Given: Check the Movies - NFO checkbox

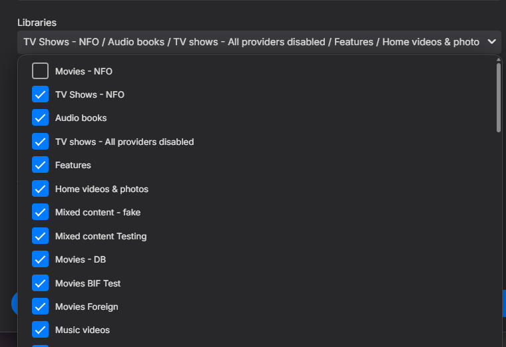Looking at the screenshot, I should click(x=41, y=71).
